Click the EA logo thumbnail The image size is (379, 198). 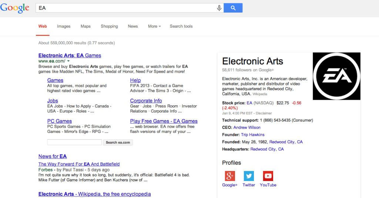point(336,76)
